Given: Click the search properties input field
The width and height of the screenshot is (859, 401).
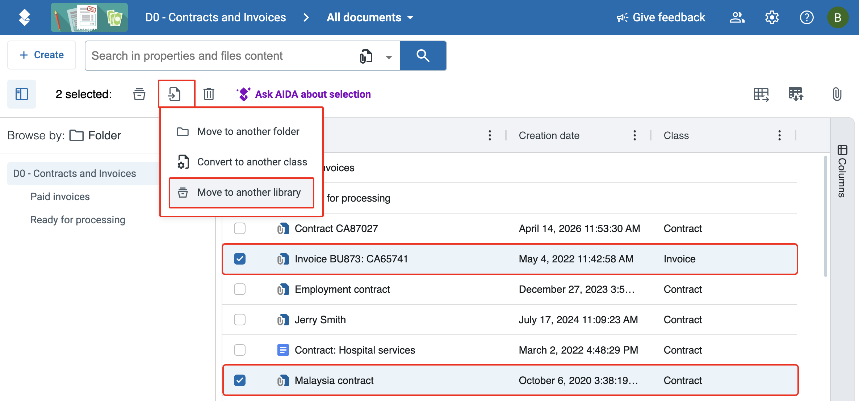Looking at the screenshot, I should [221, 56].
